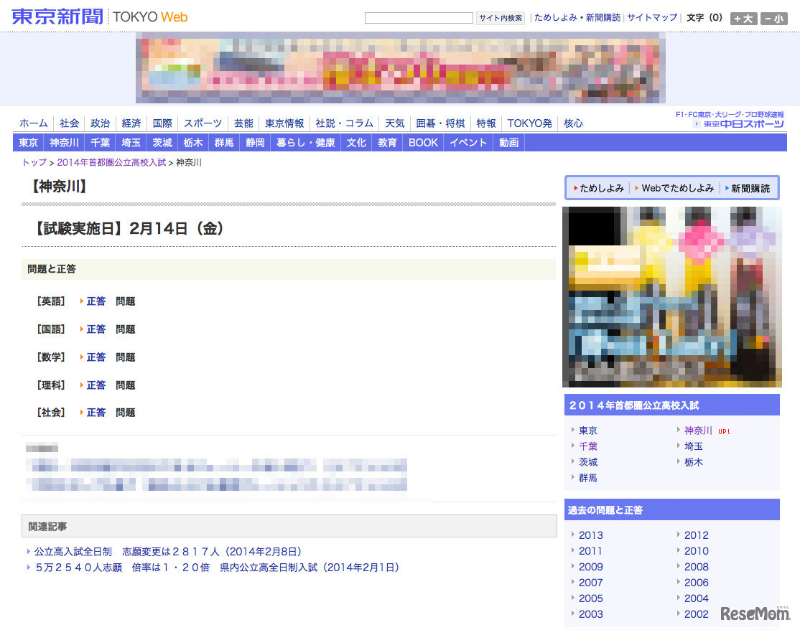This screenshot has width=800, height=630.
Task: Select スポーツ in the main navigation
Action: pyautogui.click(x=203, y=123)
